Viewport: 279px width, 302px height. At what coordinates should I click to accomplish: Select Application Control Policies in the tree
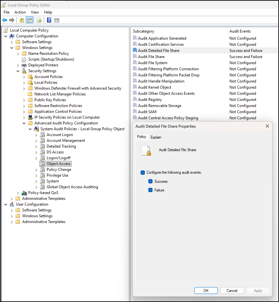pos(58,112)
